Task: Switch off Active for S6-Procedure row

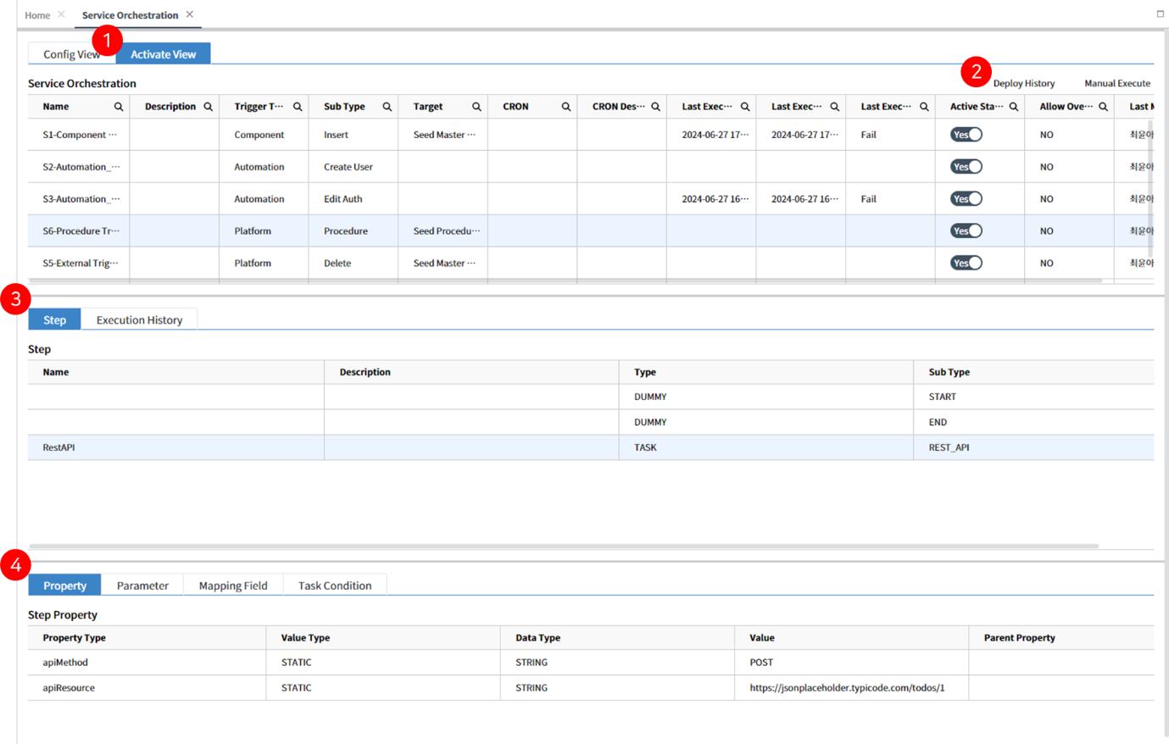Action: tap(966, 231)
